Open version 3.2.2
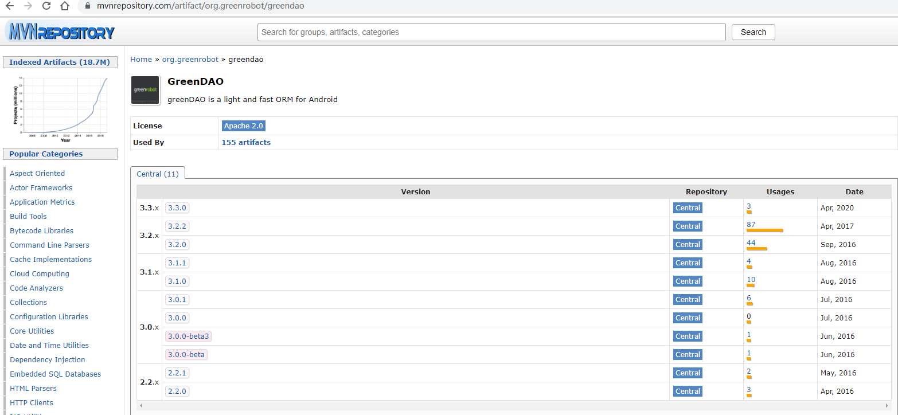The height and width of the screenshot is (415, 898). click(177, 226)
